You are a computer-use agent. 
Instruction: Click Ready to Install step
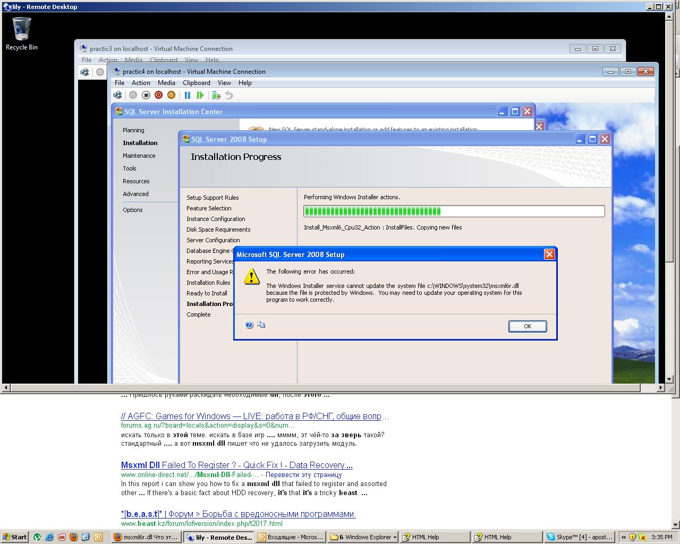click(207, 293)
